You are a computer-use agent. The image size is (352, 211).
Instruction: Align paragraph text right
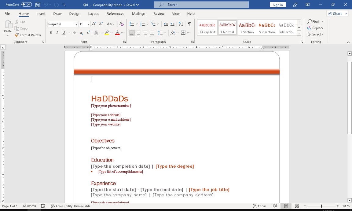tap(145, 33)
